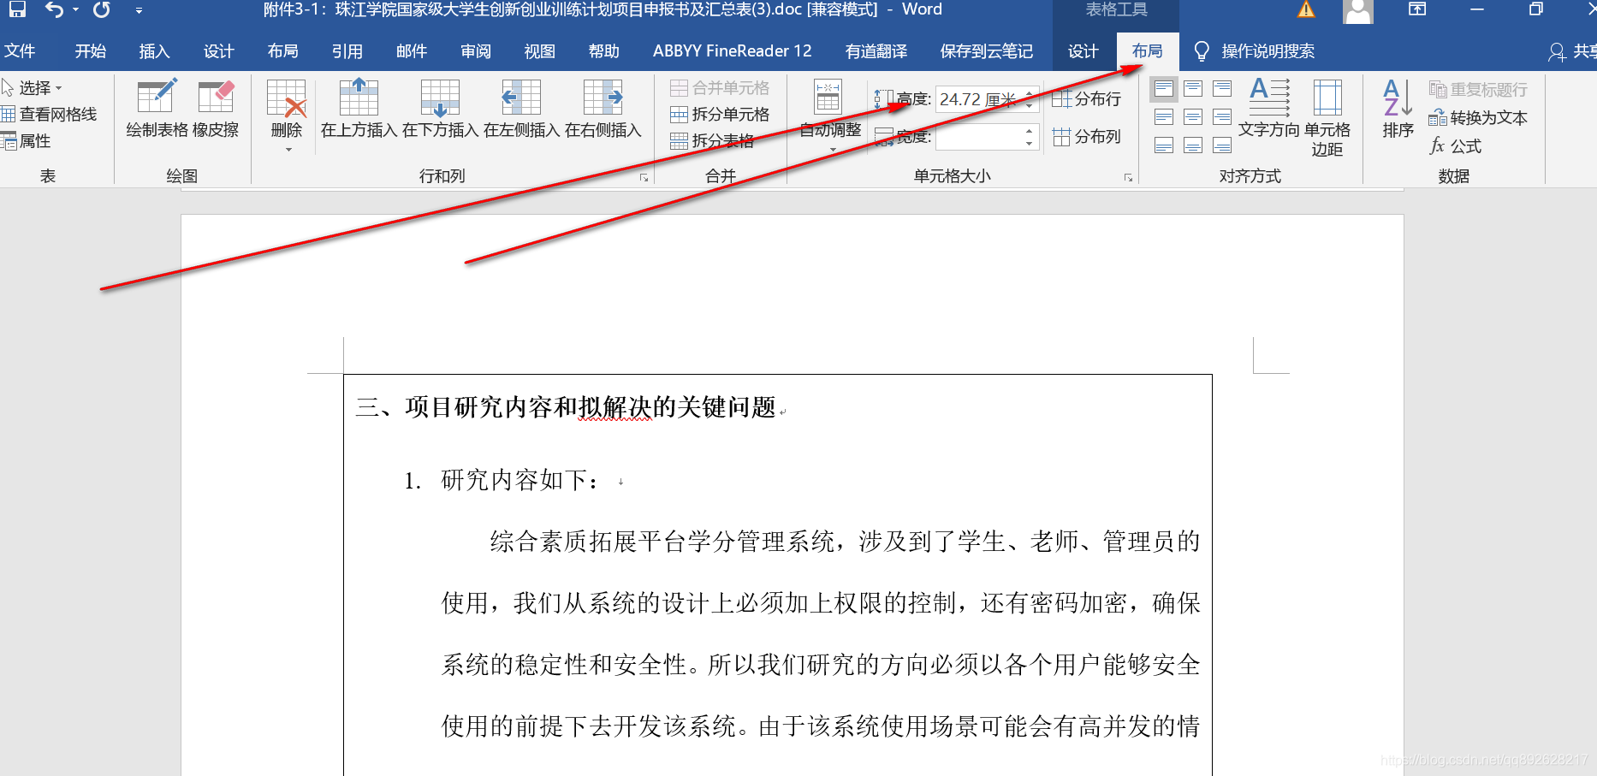Click 在上方插入 row
1597x776 pixels.
(x=359, y=109)
